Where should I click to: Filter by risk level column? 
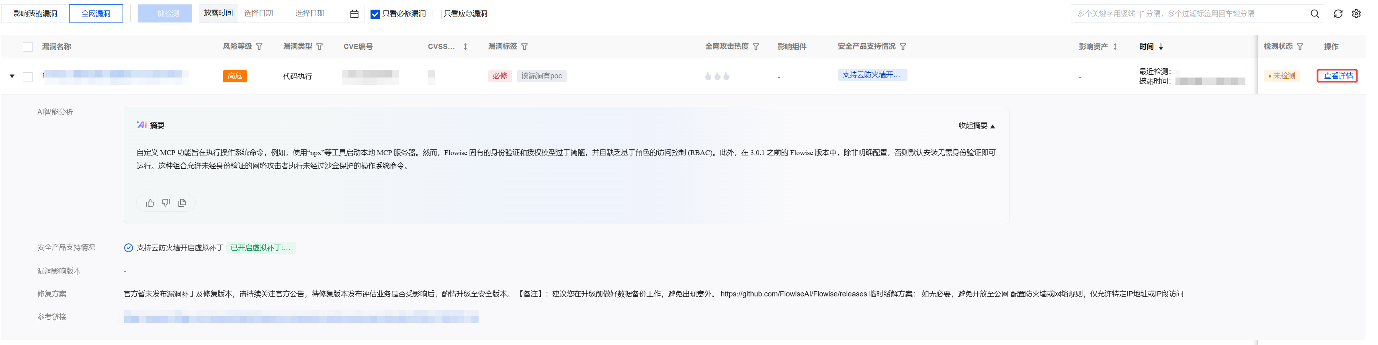click(x=260, y=47)
